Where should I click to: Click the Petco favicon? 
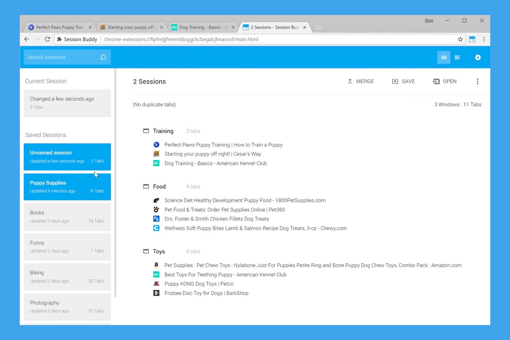156,284
